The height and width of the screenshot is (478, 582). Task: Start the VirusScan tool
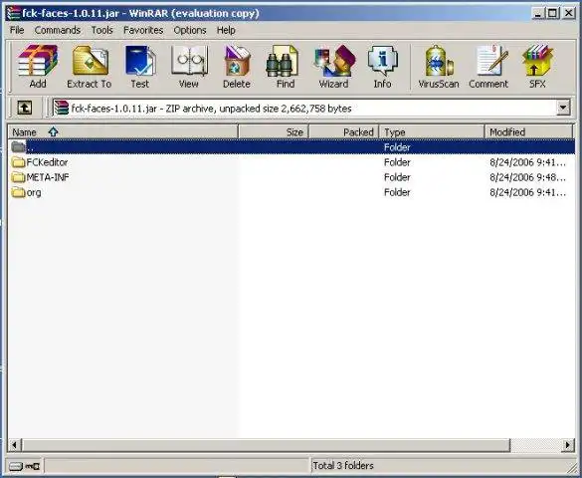pos(439,66)
